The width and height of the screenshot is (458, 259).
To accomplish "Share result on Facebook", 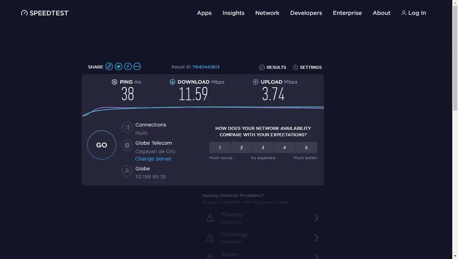I will [128, 66].
